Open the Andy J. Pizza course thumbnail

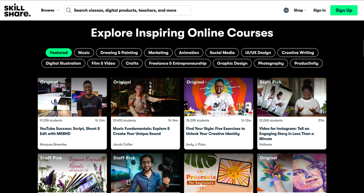point(218,97)
